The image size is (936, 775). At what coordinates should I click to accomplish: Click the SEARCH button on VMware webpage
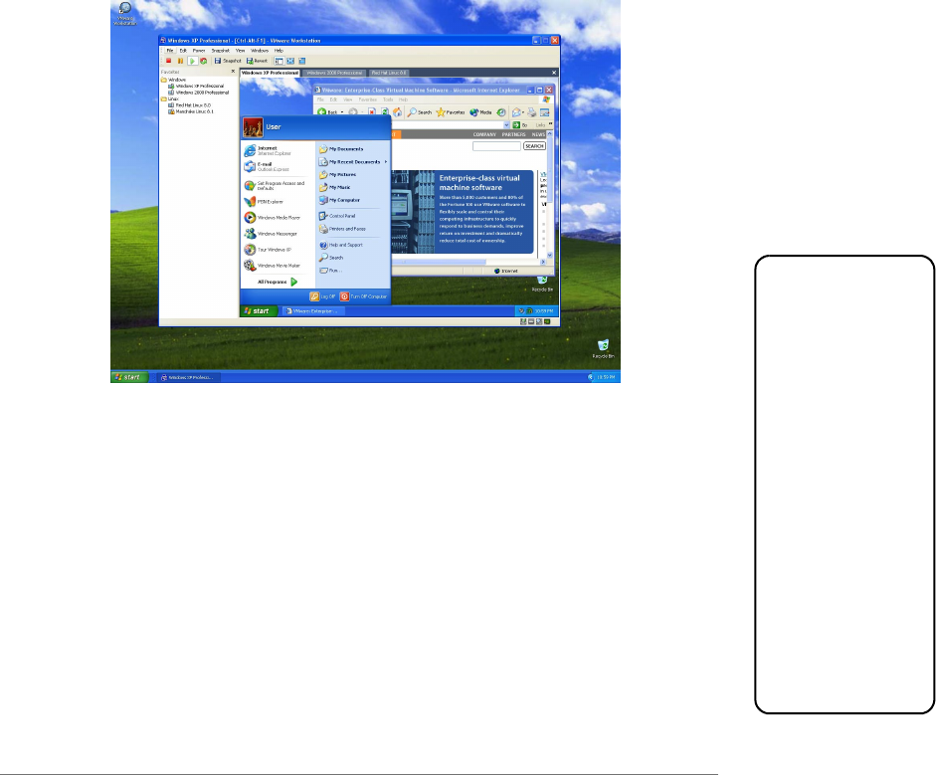(x=534, y=146)
